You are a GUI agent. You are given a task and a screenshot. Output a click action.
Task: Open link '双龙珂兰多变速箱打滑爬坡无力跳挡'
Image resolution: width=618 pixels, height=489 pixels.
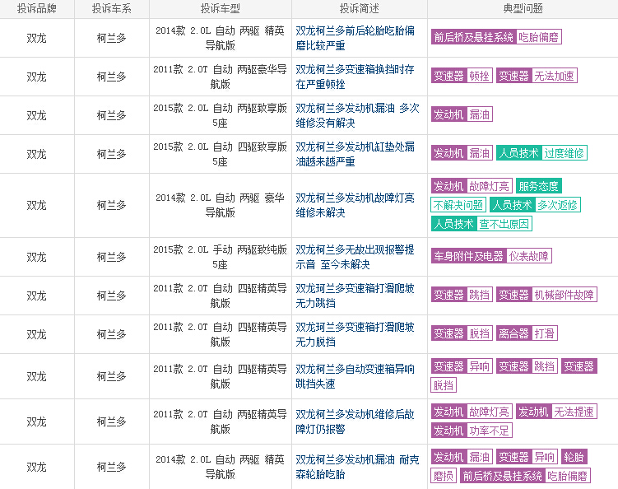point(355,296)
